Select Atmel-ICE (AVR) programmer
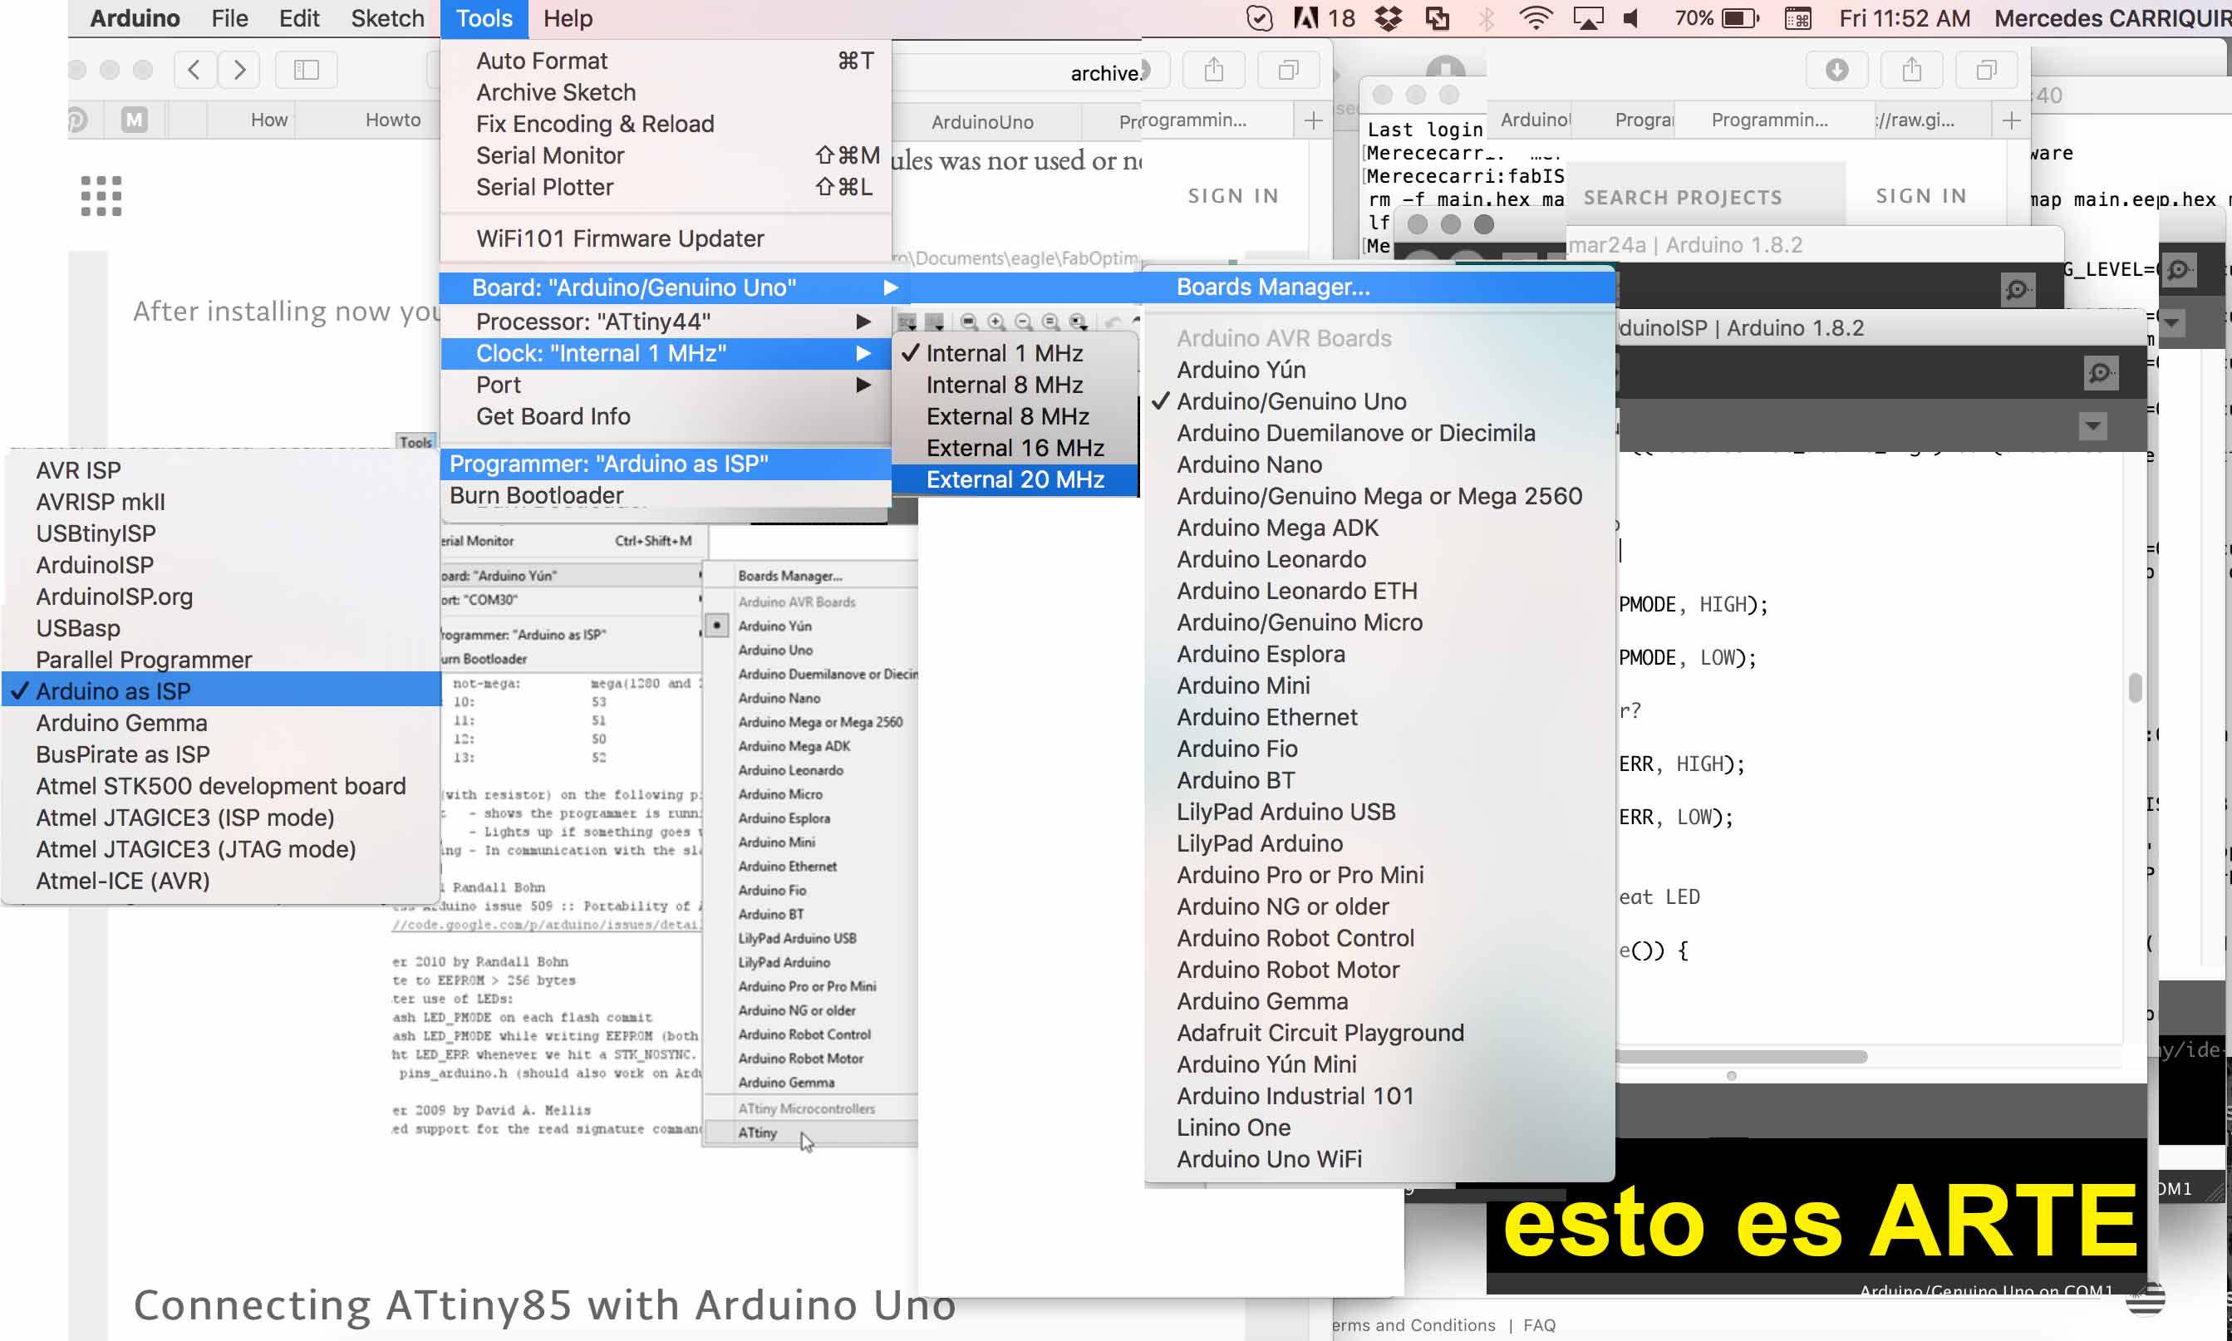This screenshot has height=1341, width=2232. coord(221,881)
